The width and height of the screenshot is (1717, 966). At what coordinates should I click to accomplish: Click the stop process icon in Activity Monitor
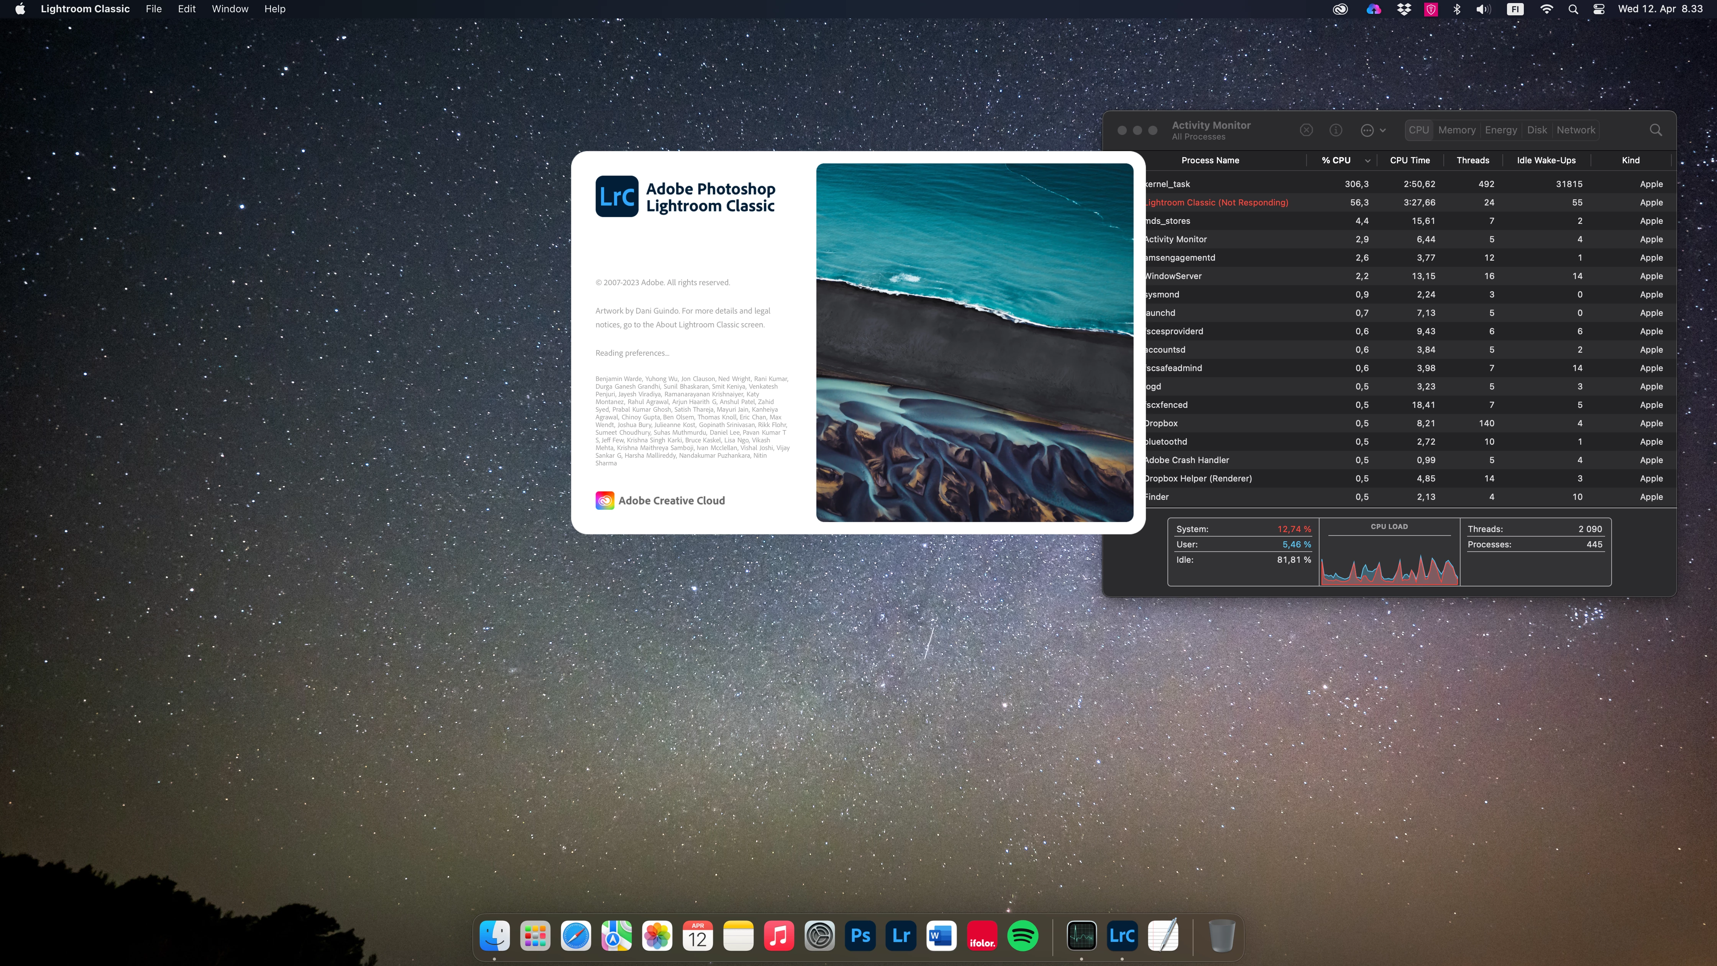(x=1307, y=130)
